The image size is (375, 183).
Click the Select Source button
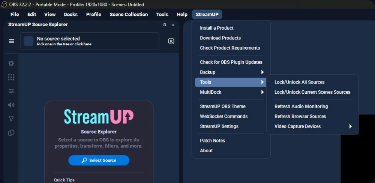[99, 160]
